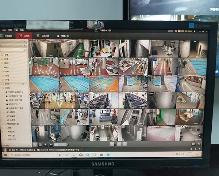Click the admin user label in title bar

pyautogui.click(x=171, y=31)
